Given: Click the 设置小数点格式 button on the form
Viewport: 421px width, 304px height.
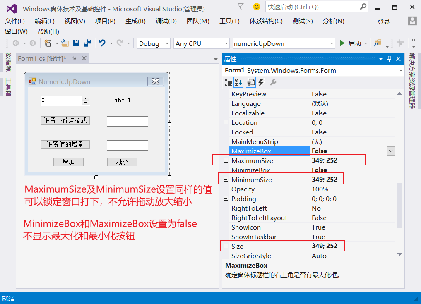Looking at the screenshot, I should 65,120.
